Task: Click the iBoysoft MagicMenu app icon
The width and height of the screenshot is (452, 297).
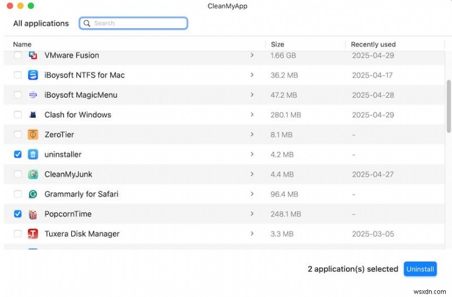Action: 33,95
